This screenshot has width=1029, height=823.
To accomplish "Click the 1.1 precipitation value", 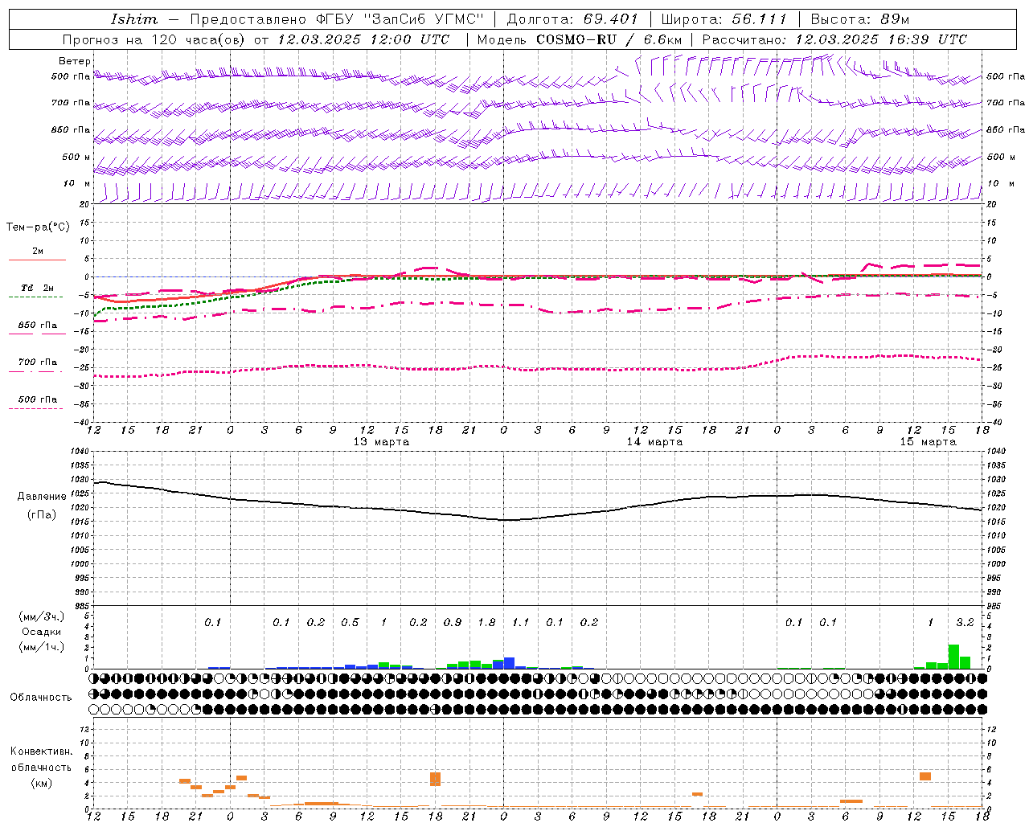I will point(521,623).
